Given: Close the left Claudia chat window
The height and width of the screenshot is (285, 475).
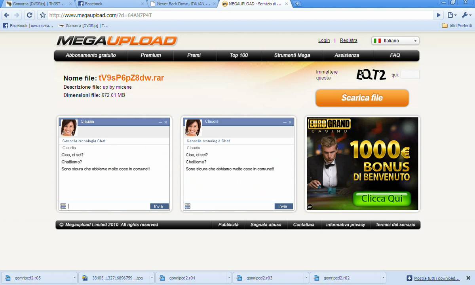Looking at the screenshot, I should coord(166,122).
